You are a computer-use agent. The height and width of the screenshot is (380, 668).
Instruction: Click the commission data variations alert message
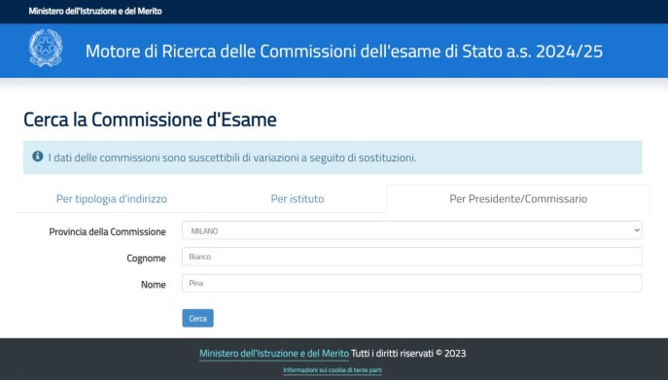point(232,157)
